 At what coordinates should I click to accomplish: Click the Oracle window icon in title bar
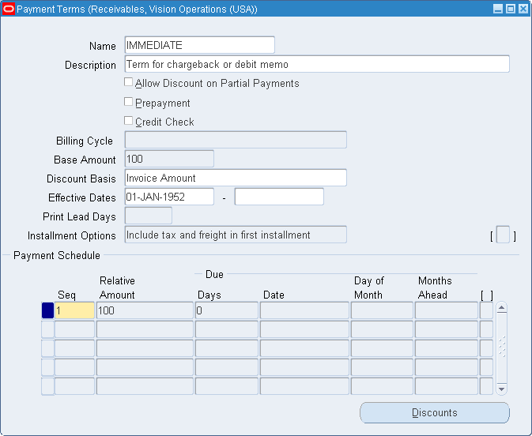[8, 9]
